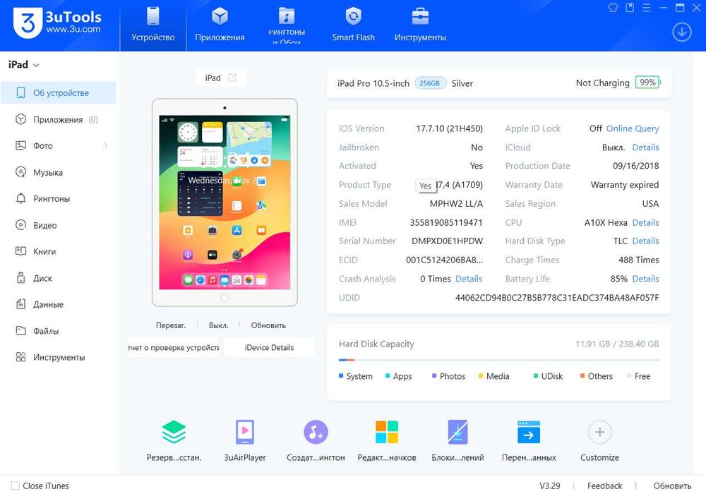Viewport: 706px width, 494px height.
Task: Click the hard disk capacity bar
Action: coord(499,360)
